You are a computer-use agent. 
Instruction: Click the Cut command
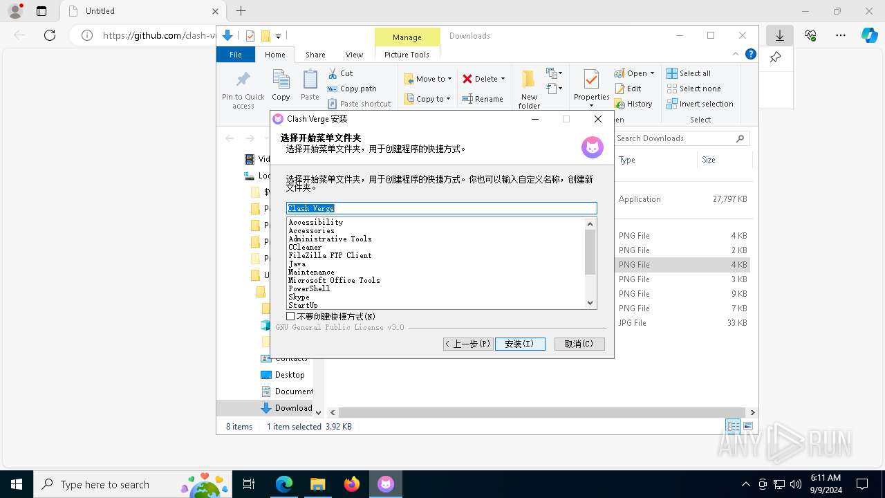(x=340, y=73)
